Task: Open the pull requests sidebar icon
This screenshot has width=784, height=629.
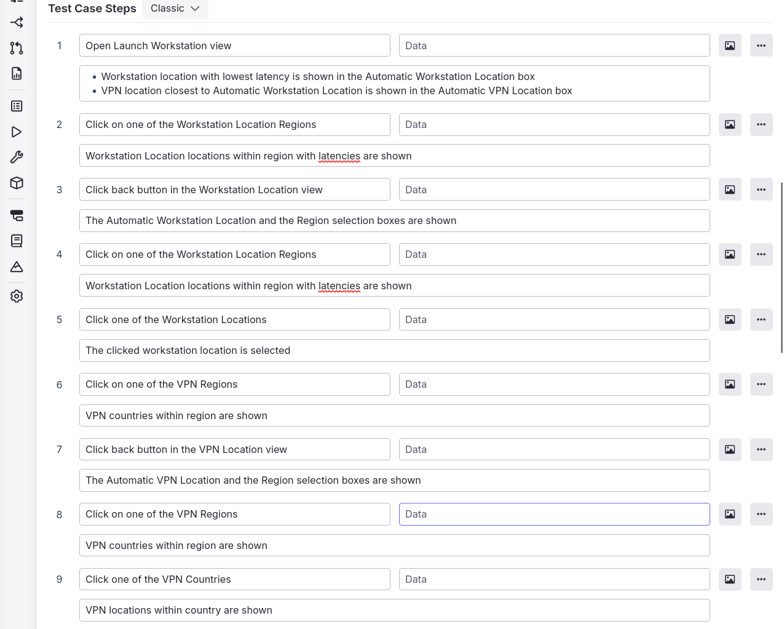Action: [x=17, y=48]
